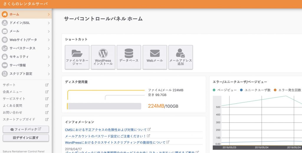Screen dimensions: 302x153
Task: Select ホーム in the sidebar
Action: 26,14
